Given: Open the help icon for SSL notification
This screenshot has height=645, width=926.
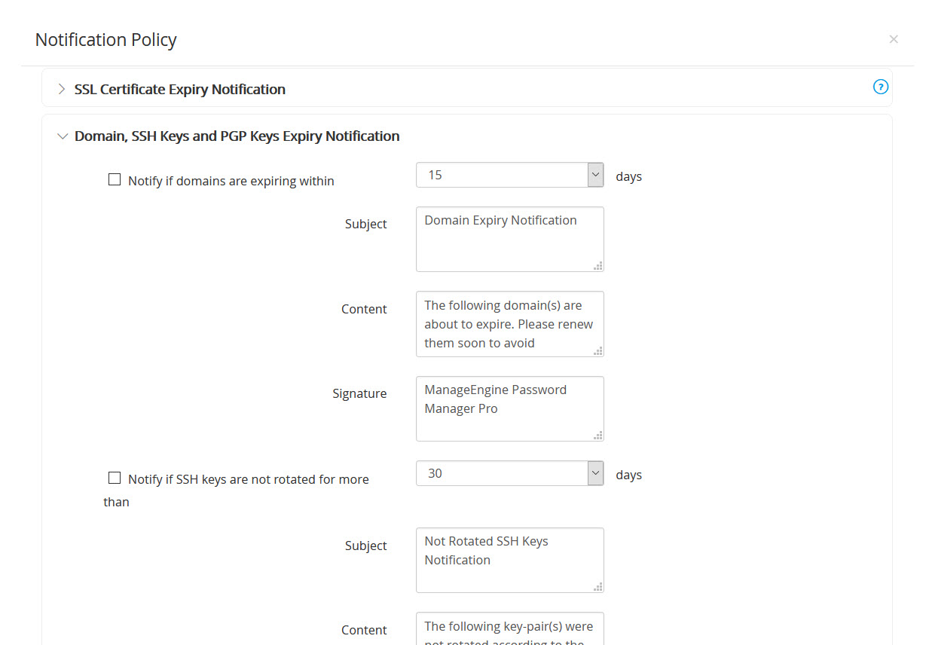Looking at the screenshot, I should pos(880,87).
